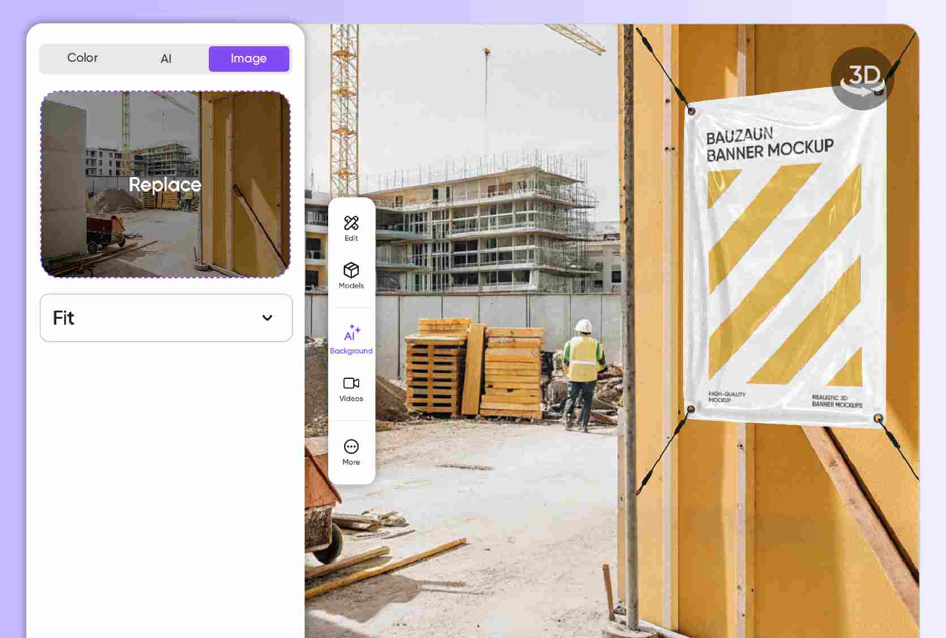This screenshot has height=638, width=946.
Task: Click the Background label under AI icon
Action: (x=351, y=351)
